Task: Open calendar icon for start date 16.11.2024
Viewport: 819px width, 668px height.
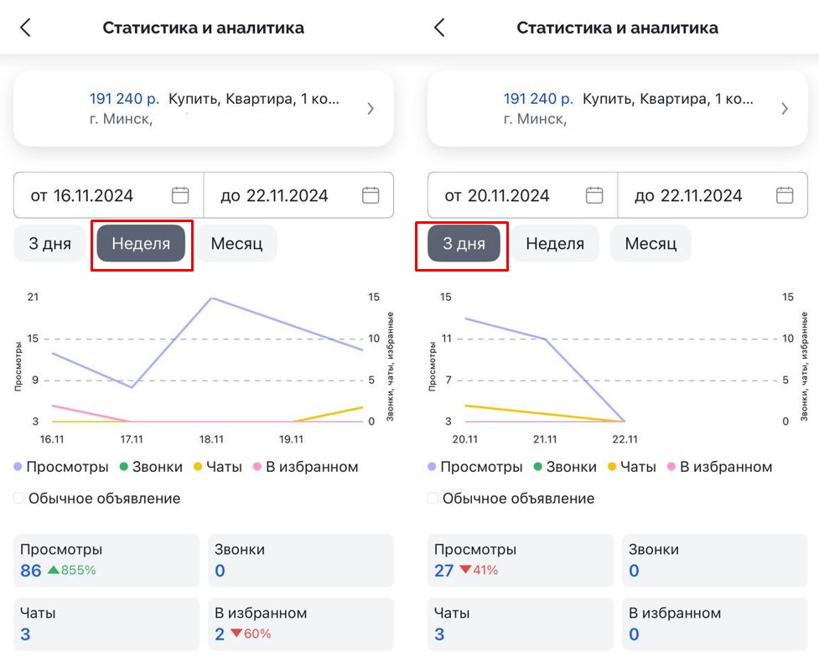Action: [180, 195]
